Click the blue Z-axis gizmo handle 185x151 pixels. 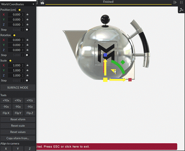click(x=105, y=55)
